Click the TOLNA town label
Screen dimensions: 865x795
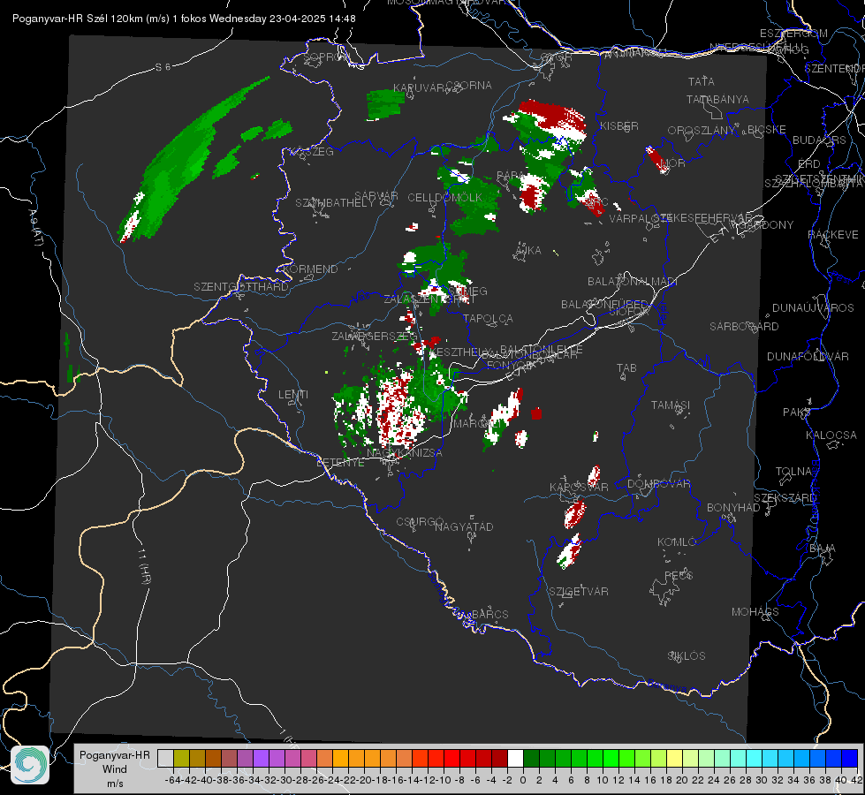[793, 472]
